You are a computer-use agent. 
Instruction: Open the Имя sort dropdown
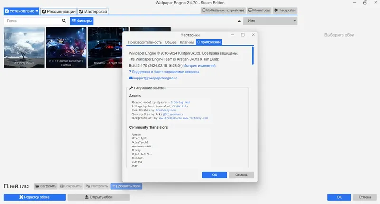[270, 21]
